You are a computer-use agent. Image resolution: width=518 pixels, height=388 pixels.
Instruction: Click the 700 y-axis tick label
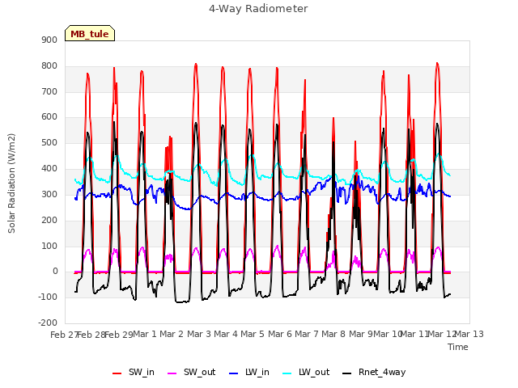pyautogui.click(x=49, y=91)
